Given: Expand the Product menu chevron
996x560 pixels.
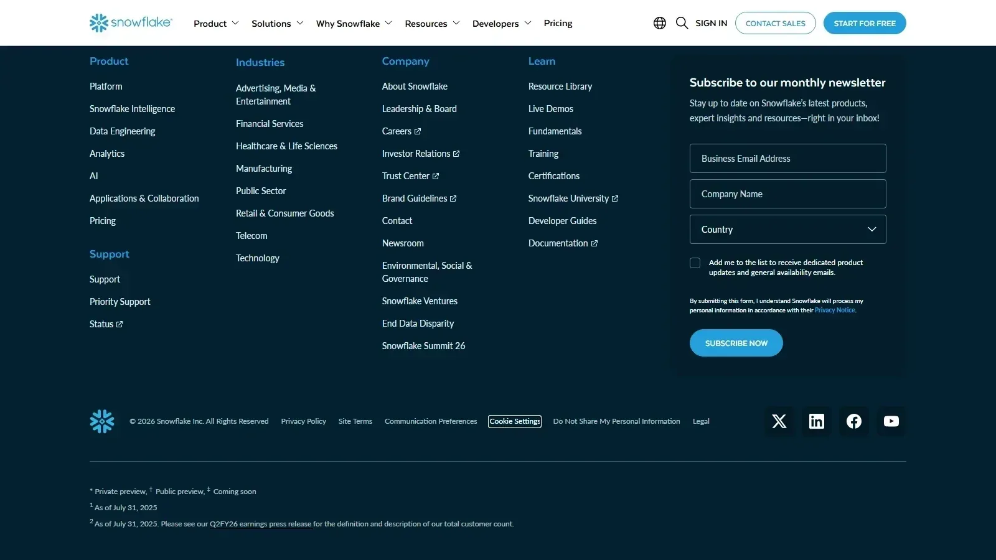Looking at the screenshot, I should pos(235,23).
